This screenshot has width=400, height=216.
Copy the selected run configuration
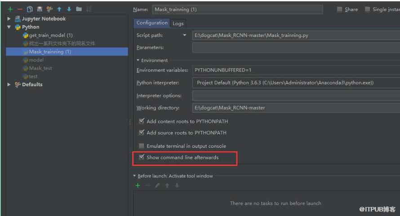30,9
